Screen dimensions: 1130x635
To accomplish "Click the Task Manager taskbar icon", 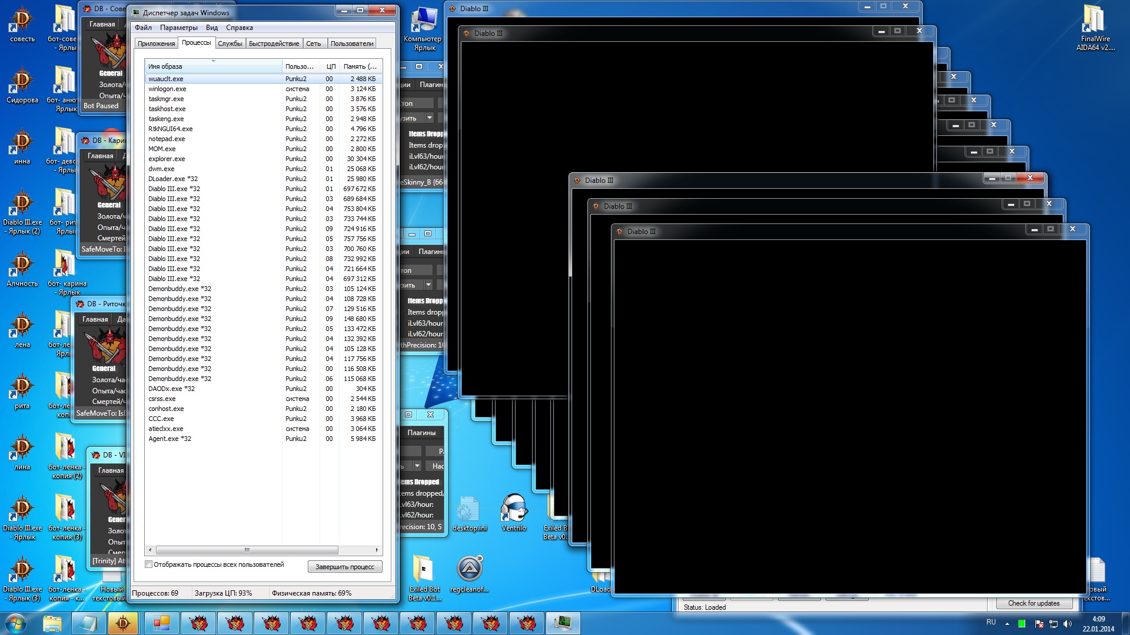I will click(x=563, y=623).
